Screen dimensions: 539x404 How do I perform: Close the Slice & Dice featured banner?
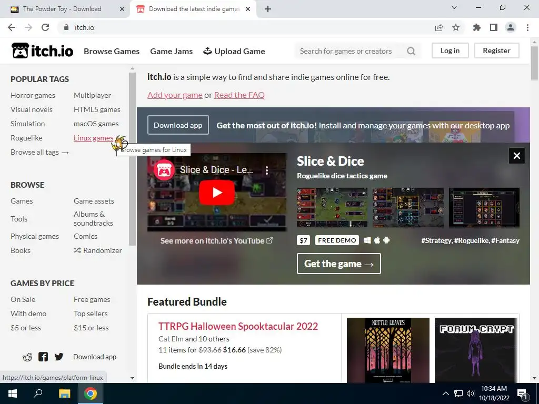click(x=517, y=156)
